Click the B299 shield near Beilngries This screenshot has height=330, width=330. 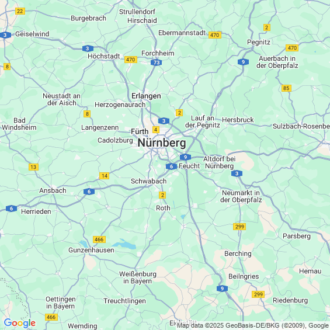(258, 294)
